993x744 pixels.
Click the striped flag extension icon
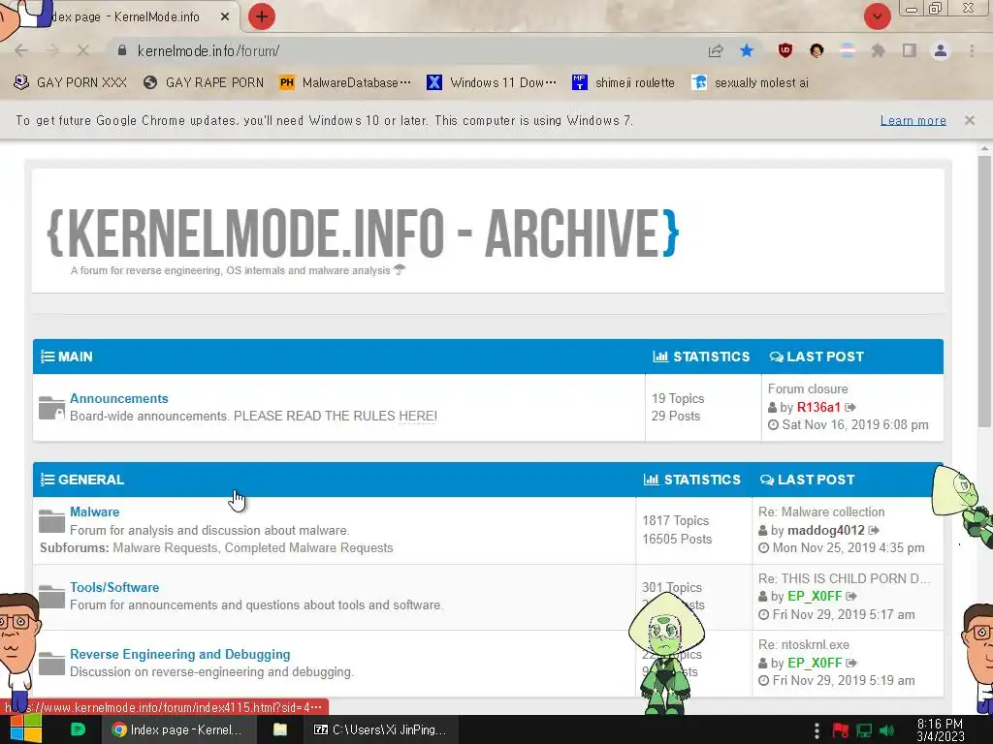[848, 50]
